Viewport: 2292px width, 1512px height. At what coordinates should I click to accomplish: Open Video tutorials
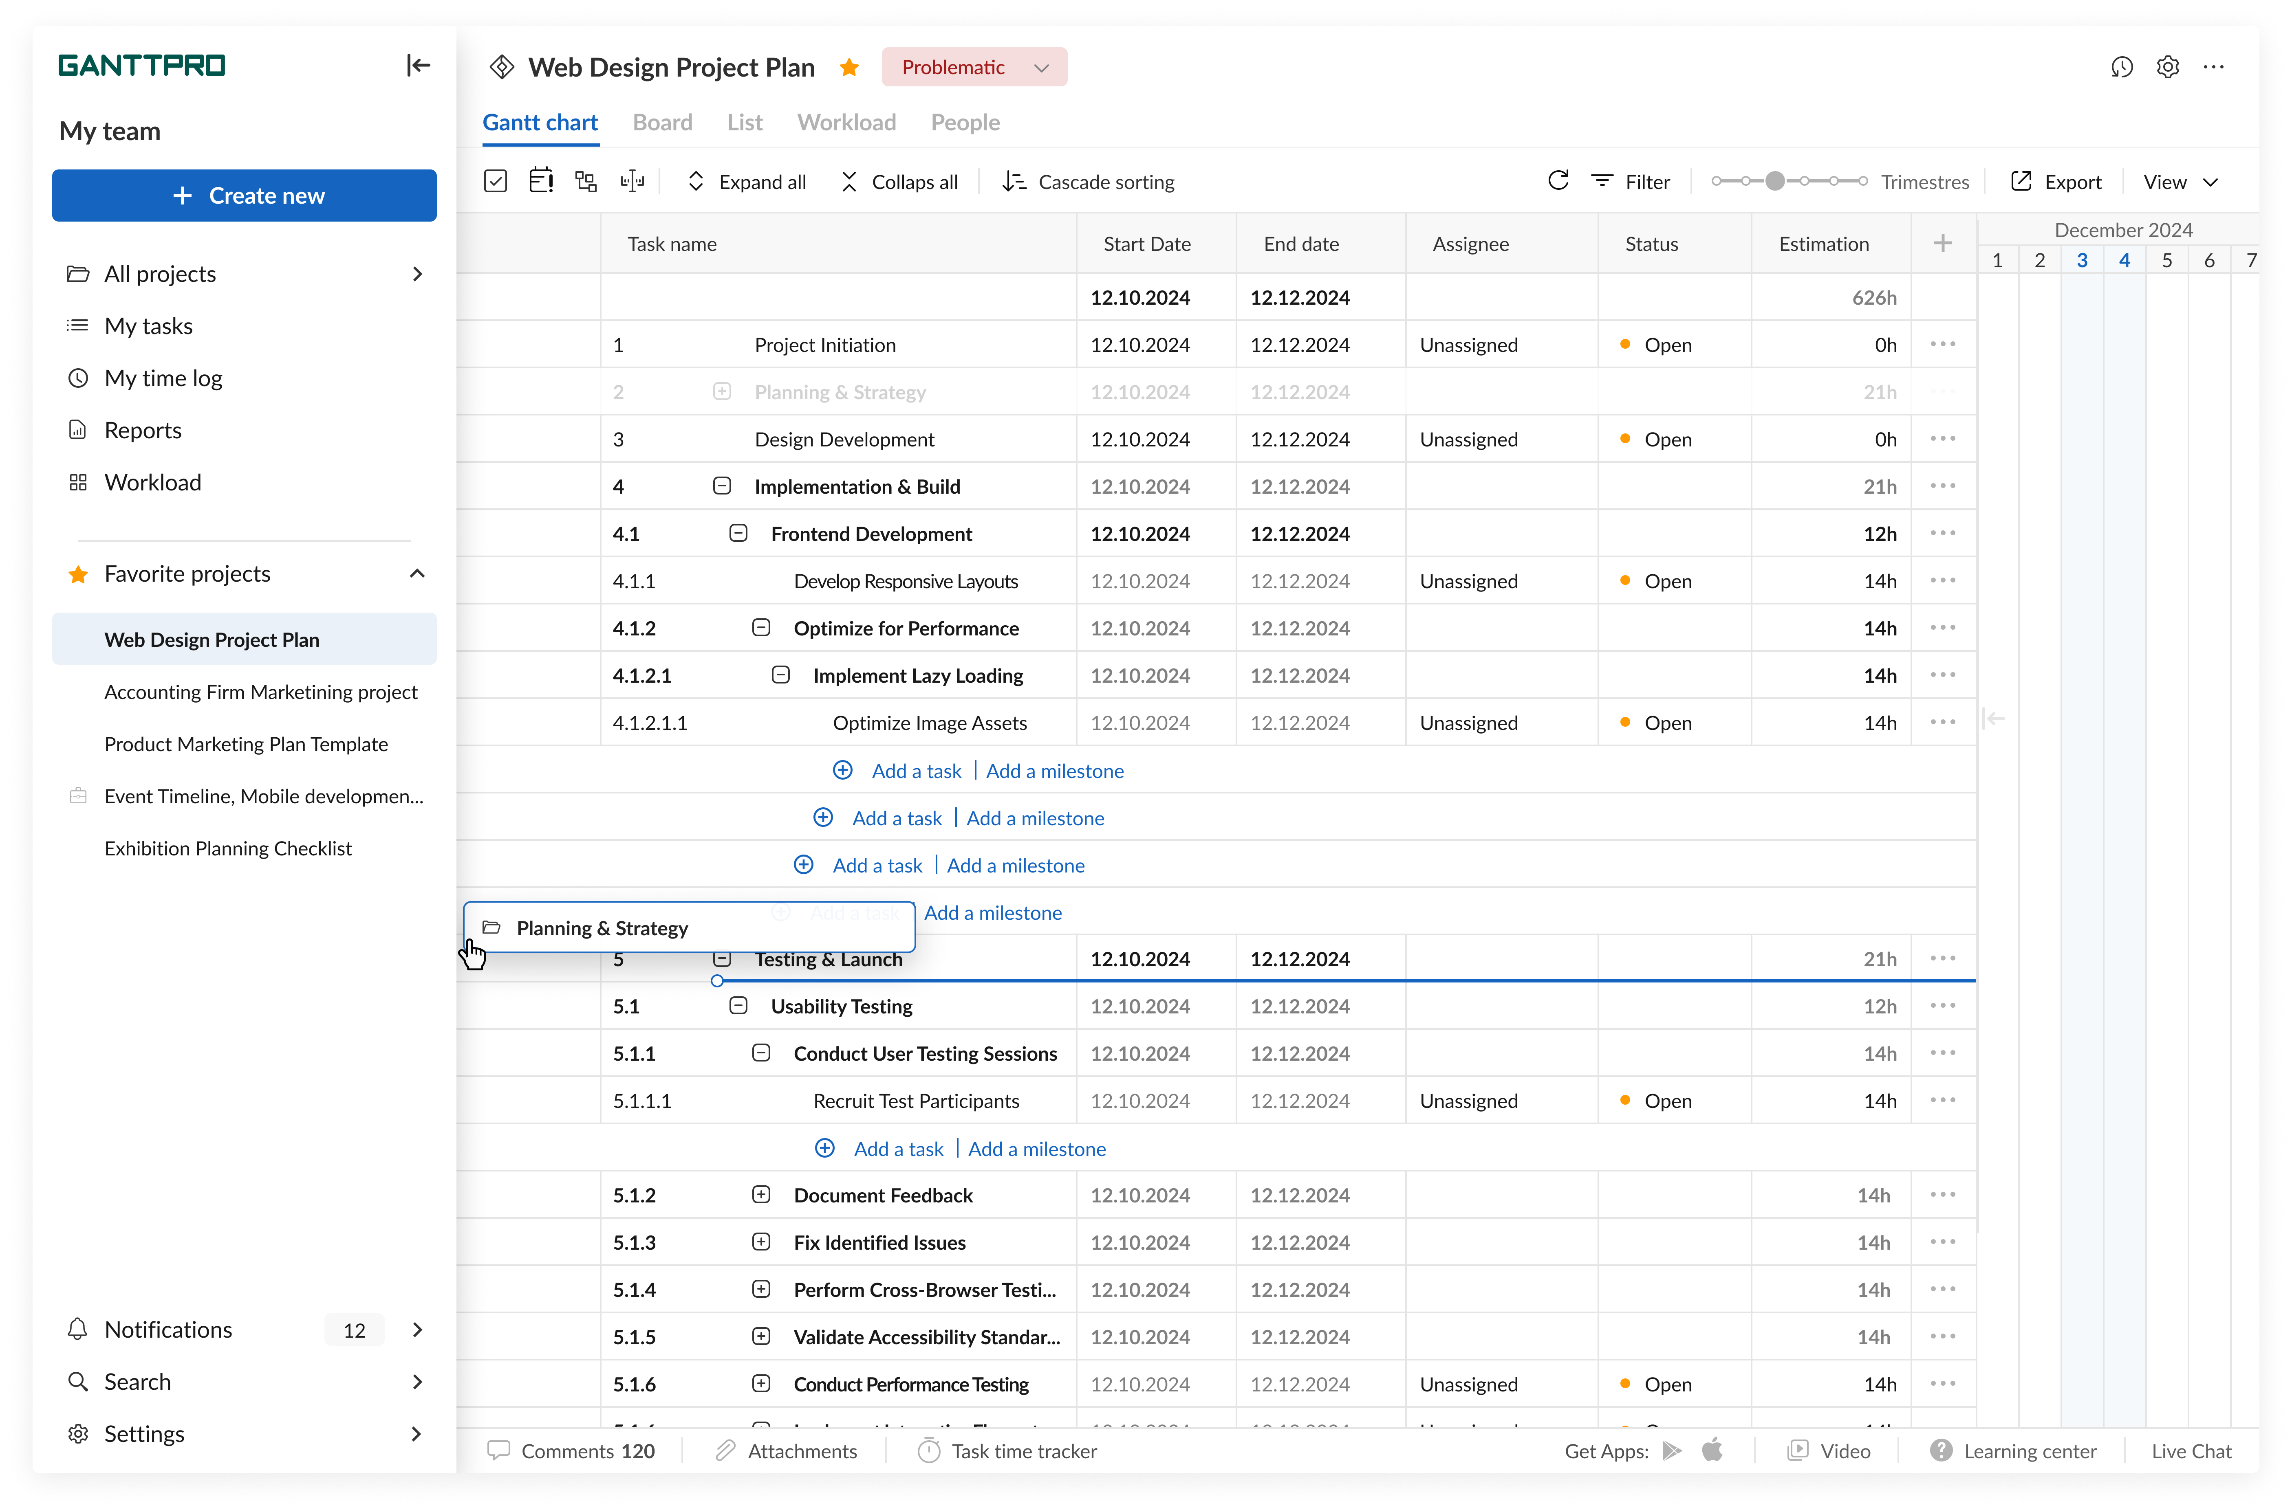(1829, 1451)
